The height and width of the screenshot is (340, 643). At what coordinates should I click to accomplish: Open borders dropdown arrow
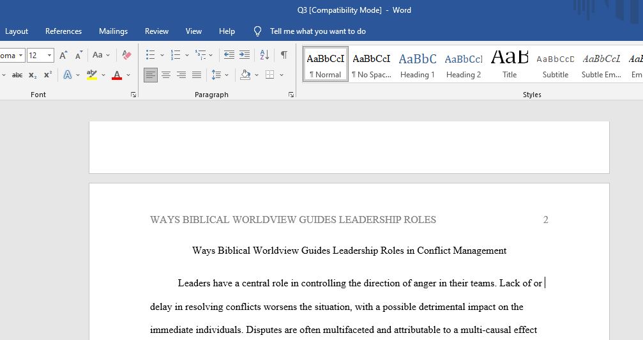282,75
